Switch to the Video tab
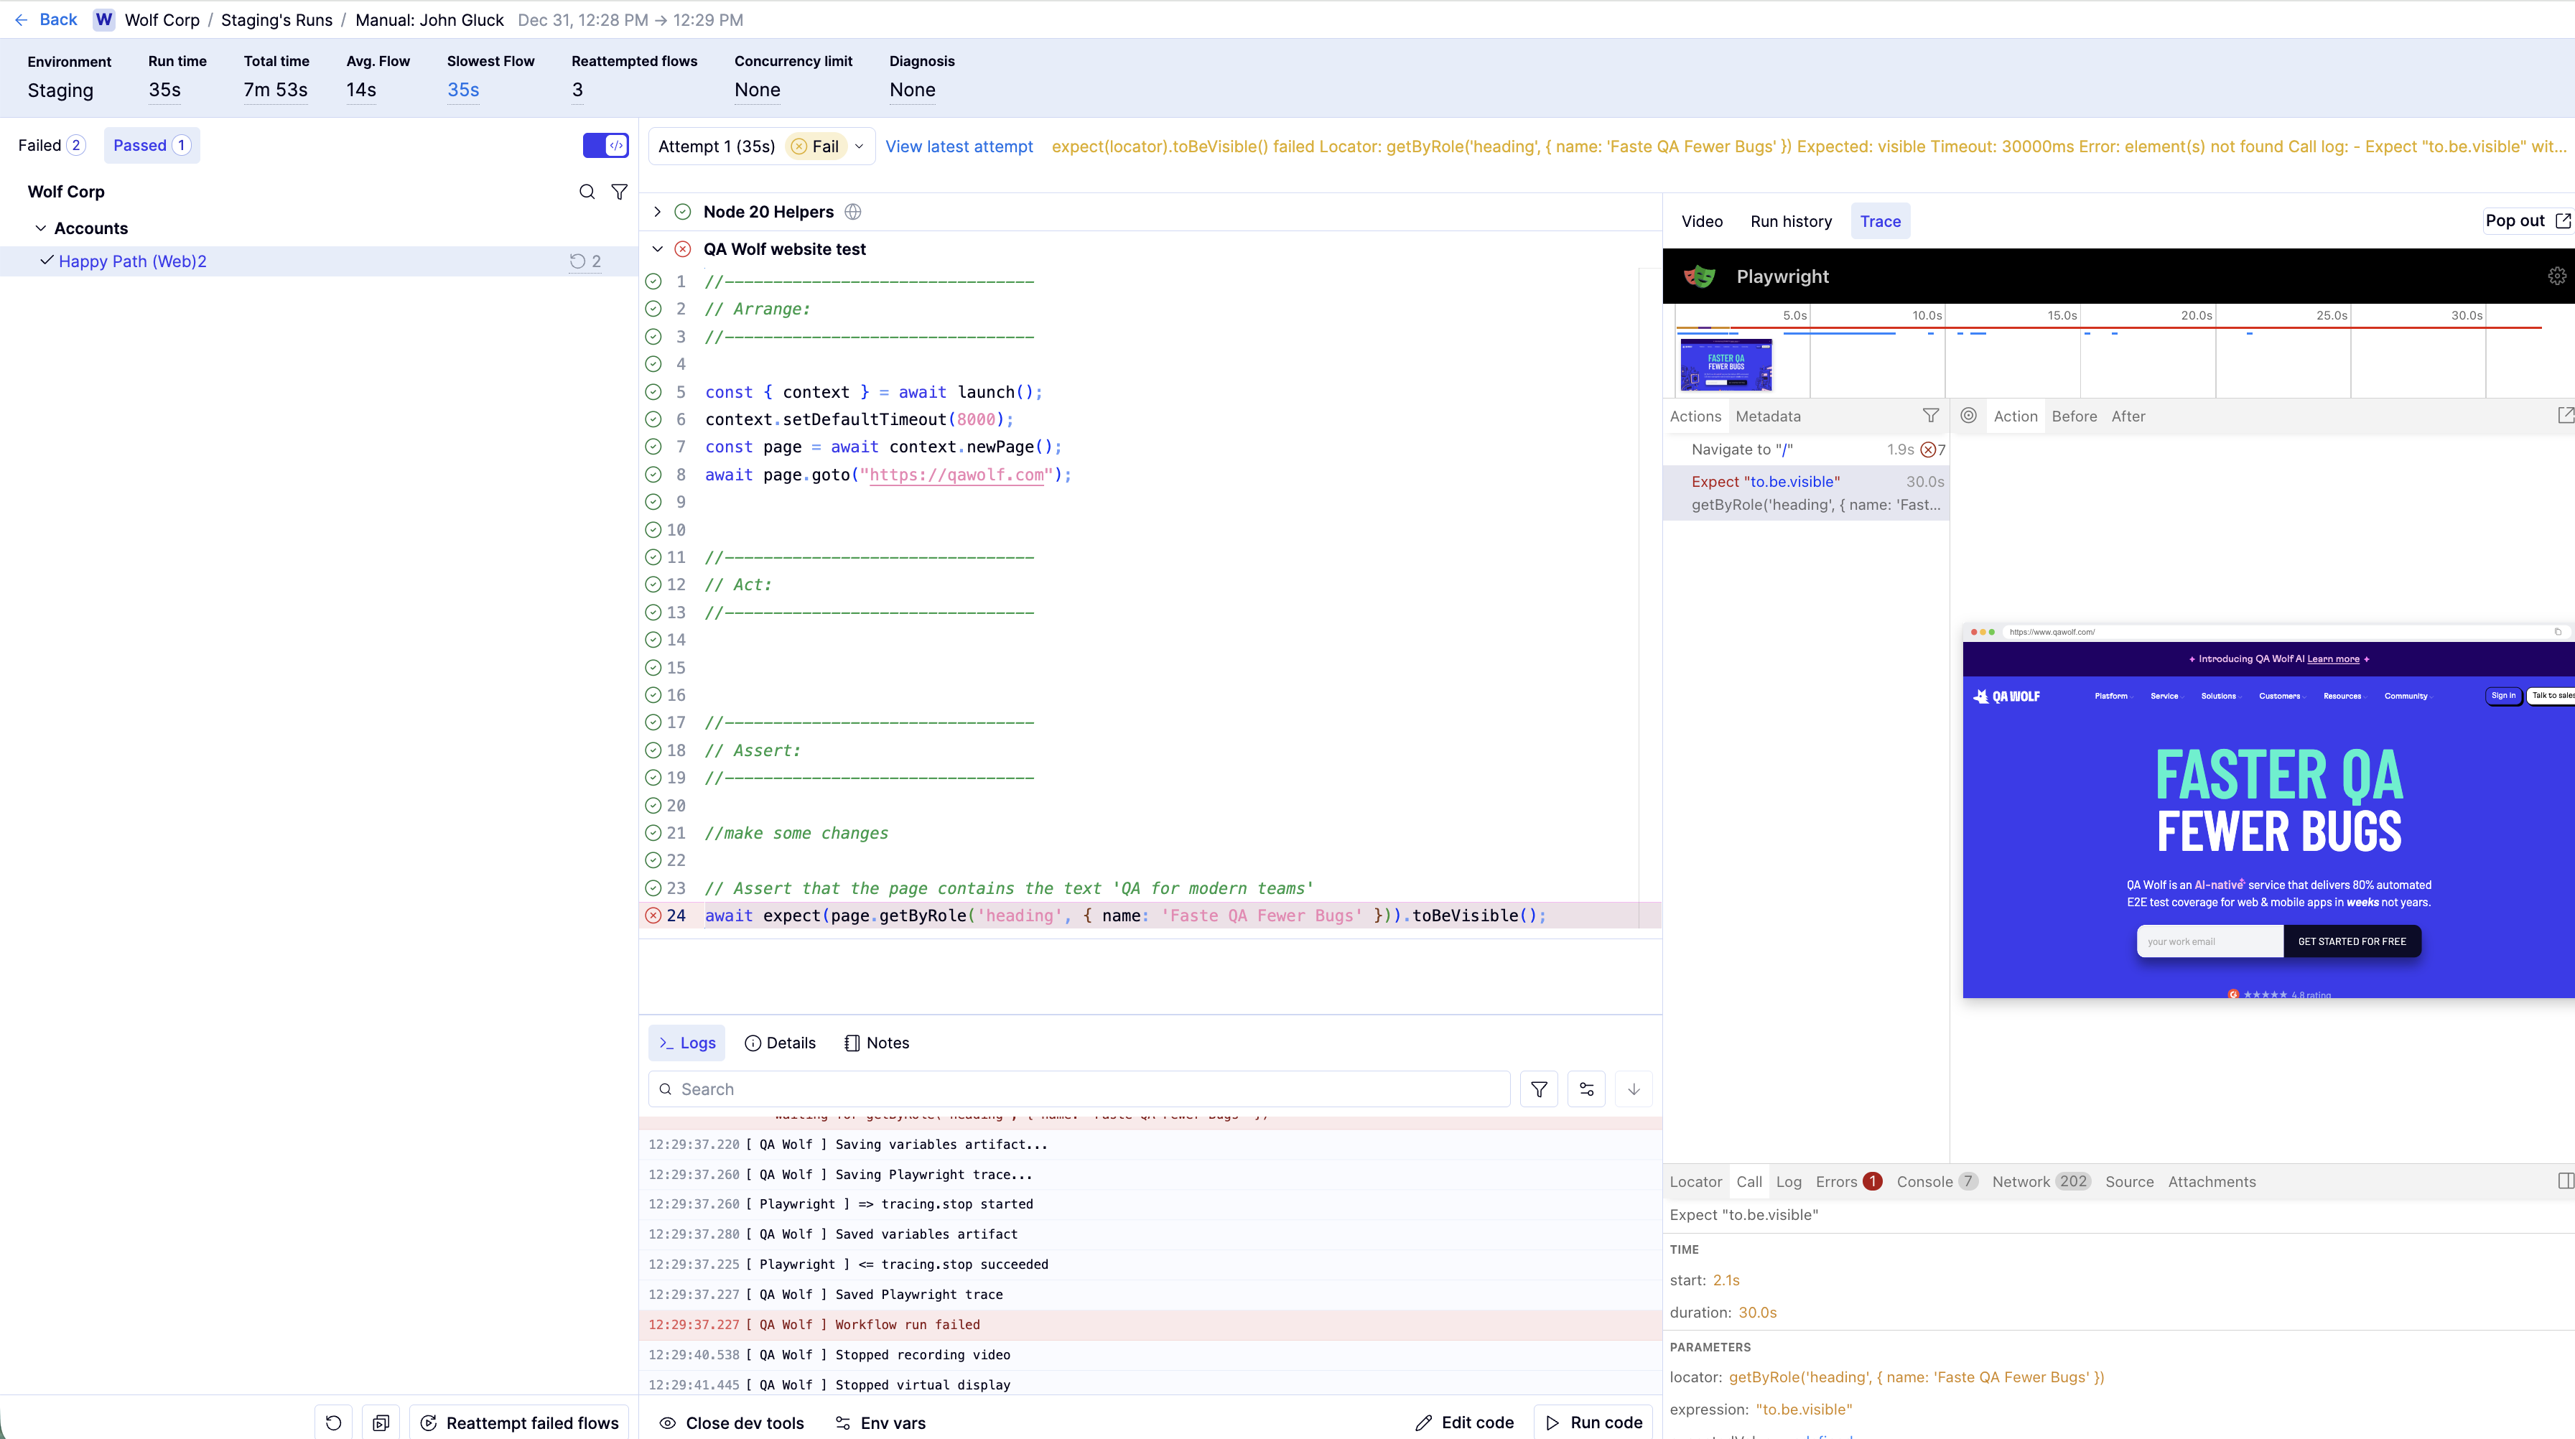Viewport: 2575px width, 1439px height. point(1701,222)
